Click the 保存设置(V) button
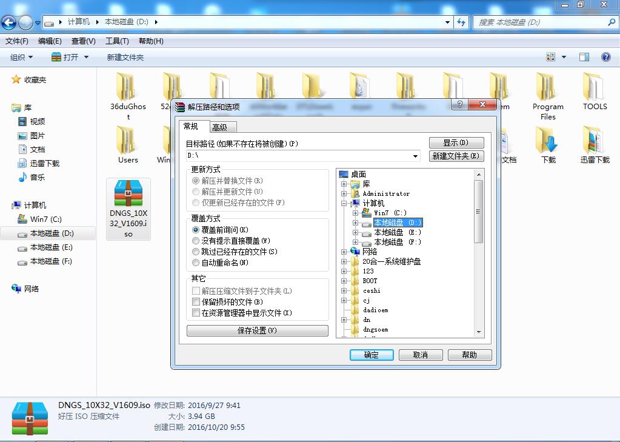This screenshot has width=620, height=442. (257, 330)
